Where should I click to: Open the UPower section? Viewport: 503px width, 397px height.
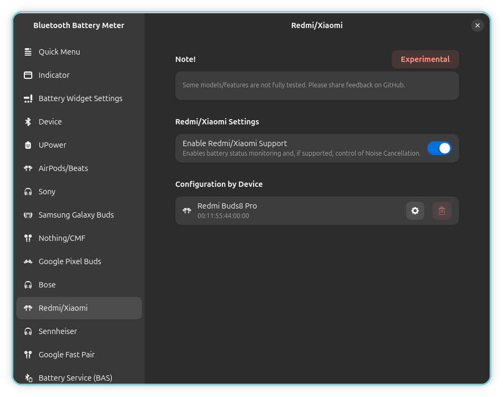pos(79,145)
